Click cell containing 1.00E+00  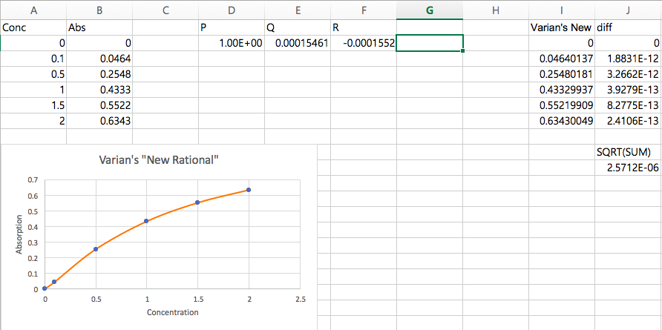click(x=231, y=44)
